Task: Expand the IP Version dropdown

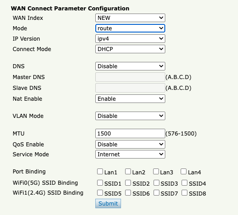Action: [130, 39]
